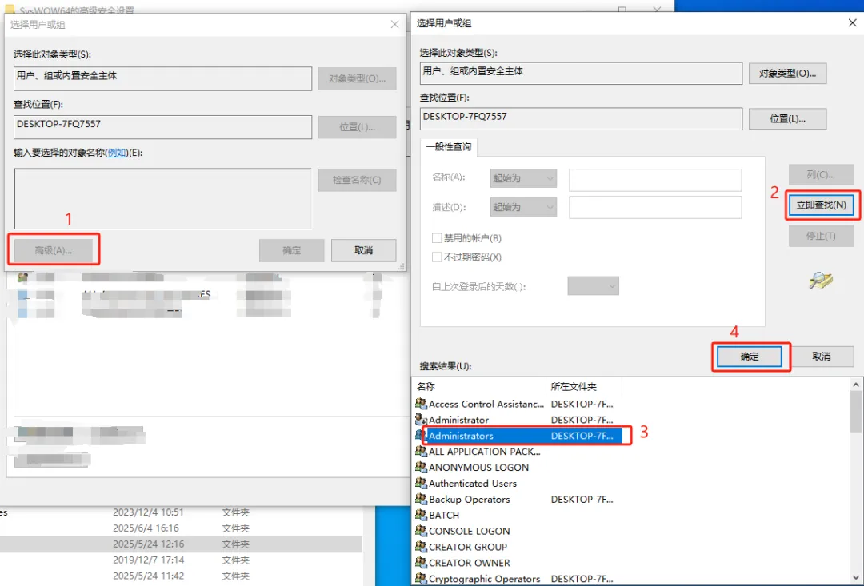This screenshot has height=586, width=864.
Task: Click the user icon beside Administrator
Action: click(x=421, y=420)
